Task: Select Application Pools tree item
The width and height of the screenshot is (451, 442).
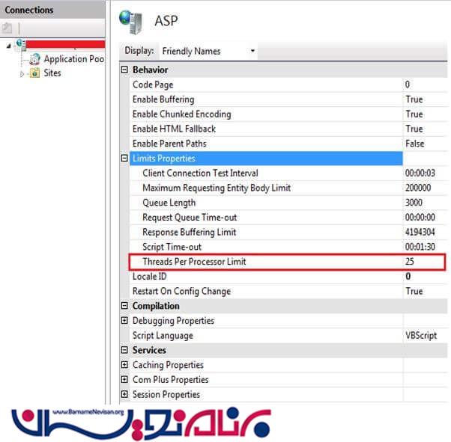Action: (73, 59)
